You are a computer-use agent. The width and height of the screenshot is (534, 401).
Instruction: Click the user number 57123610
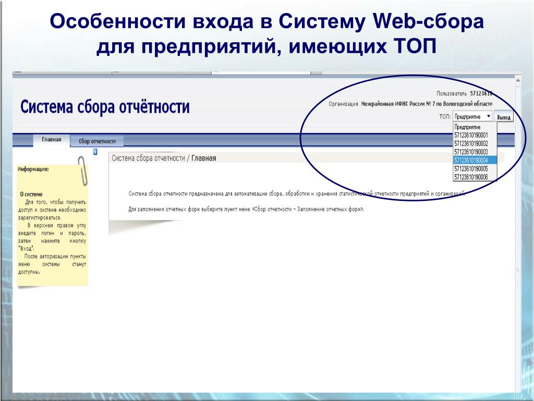pos(481,93)
